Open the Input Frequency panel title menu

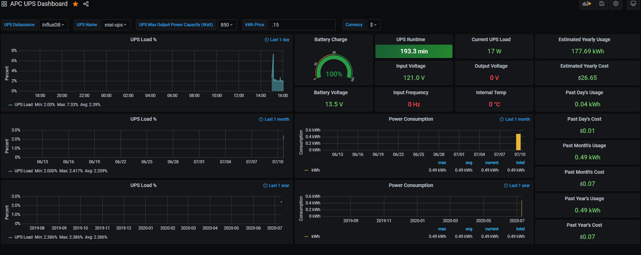[x=411, y=93]
